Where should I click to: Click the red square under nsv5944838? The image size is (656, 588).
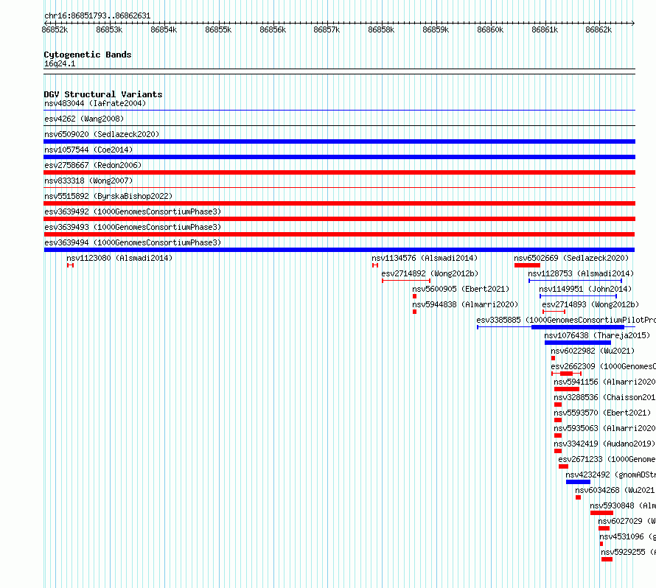(414, 312)
